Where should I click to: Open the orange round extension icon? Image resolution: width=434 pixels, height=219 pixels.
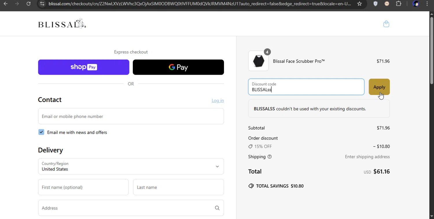coord(387,4)
